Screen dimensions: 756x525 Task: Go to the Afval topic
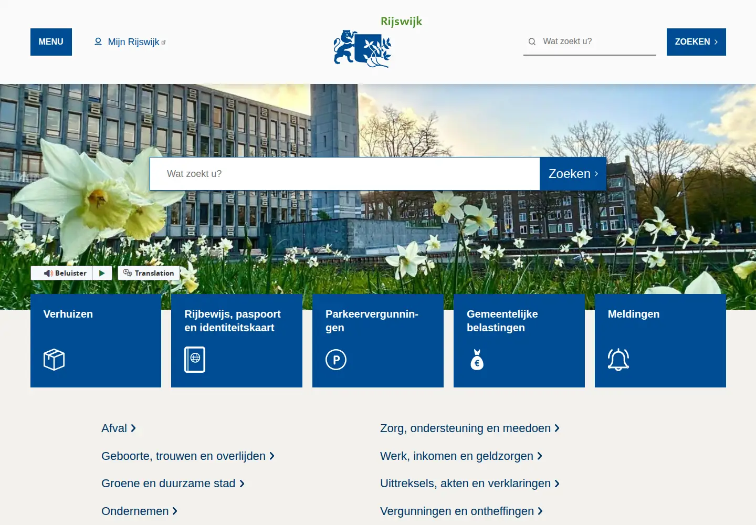[119, 428]
